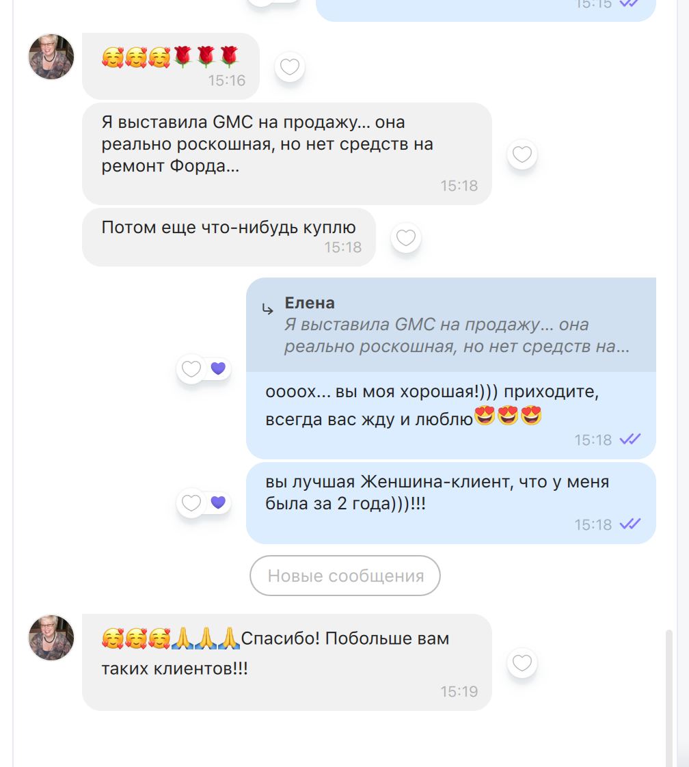This screenshot has height=767, width=689.
Task: Toggle heart outline on 'вы лучшая Женшина-клиент' message
Action: click(191, 503)
